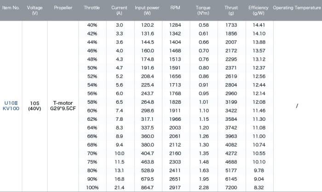Click the Throttle column header
This screenshot has width=322, height=192.
92,8
